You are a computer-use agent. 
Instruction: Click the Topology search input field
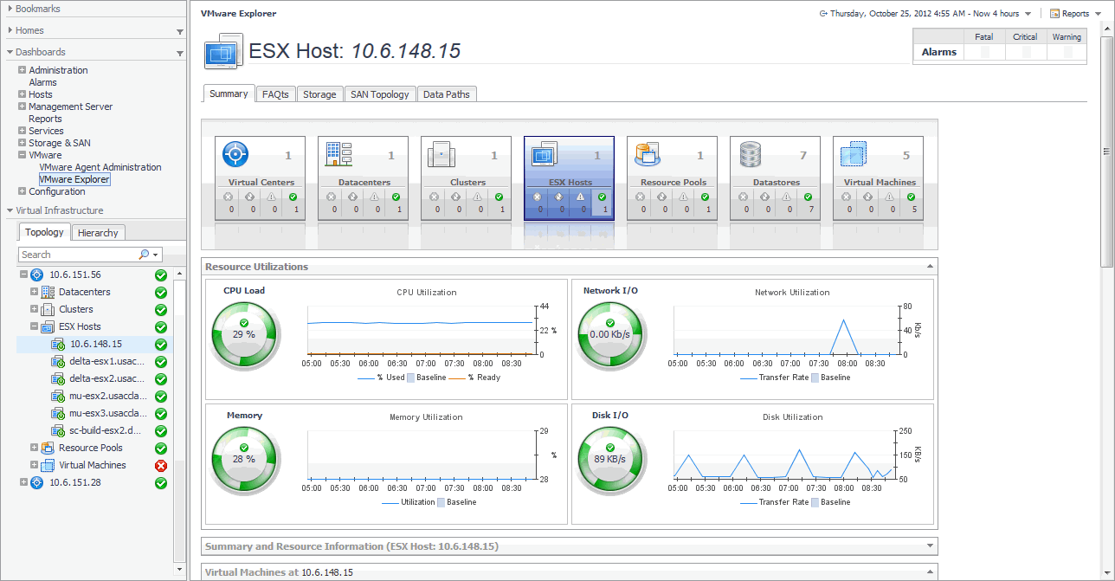click(x=78, y=255)
